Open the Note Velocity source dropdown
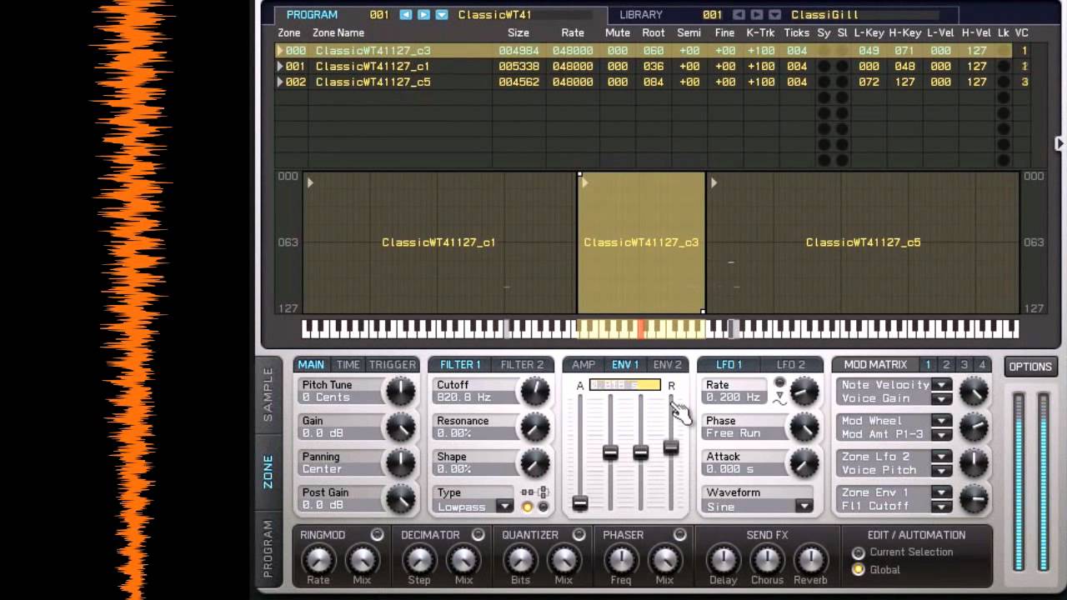The height and width of the screenshot is (600, 1067). (x=941, y=385)
